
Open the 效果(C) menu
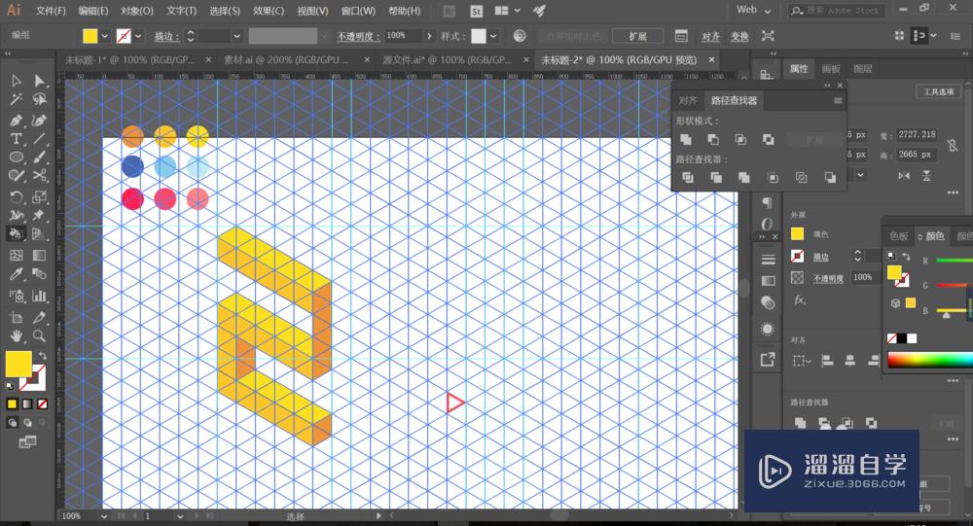[x=269, y=11]
